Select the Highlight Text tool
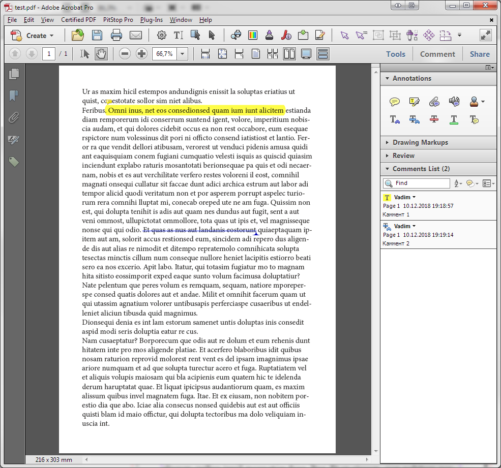Image resolution: width=501 pixels, height=468 pixels. 414,102
